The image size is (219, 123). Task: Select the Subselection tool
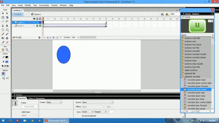[7, 13]
